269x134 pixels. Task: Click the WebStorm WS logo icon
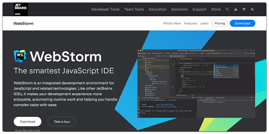(20, 56)
